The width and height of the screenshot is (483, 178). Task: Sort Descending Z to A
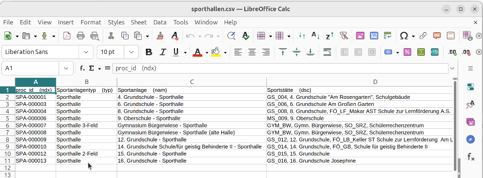[330, 36]
